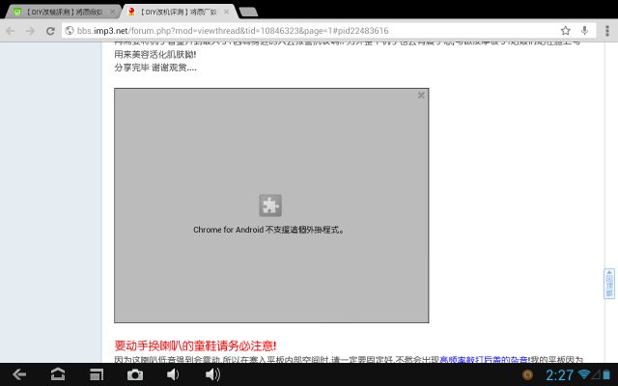Tap the 'Chrome for Android' plugin message
Screen dimensions: 618x386
pos(269,230)
